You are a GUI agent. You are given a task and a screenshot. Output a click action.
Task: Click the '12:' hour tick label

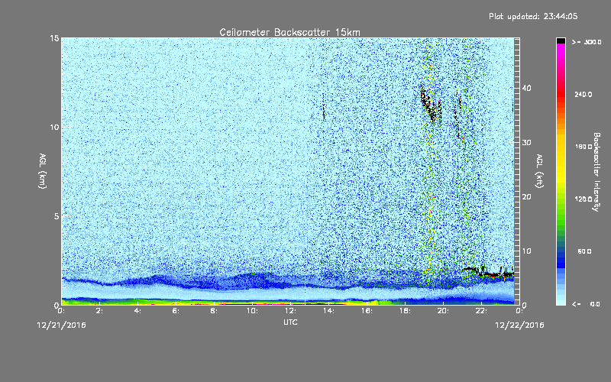[290, 311]
